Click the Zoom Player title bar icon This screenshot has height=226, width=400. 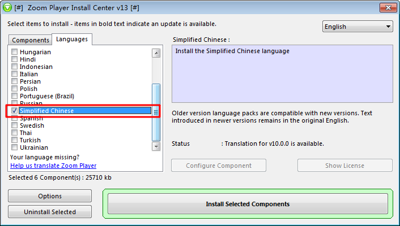[x=7, y=8]
